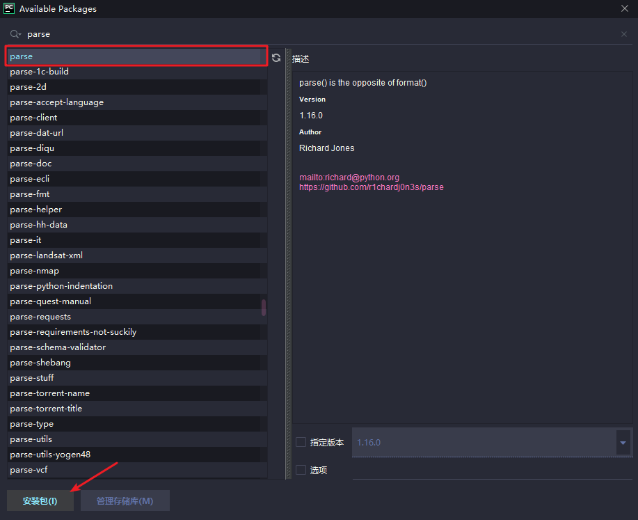Toggle the 选项 checkbox
The height and width of the screenshot is (520, 638).
pos(301,470)
